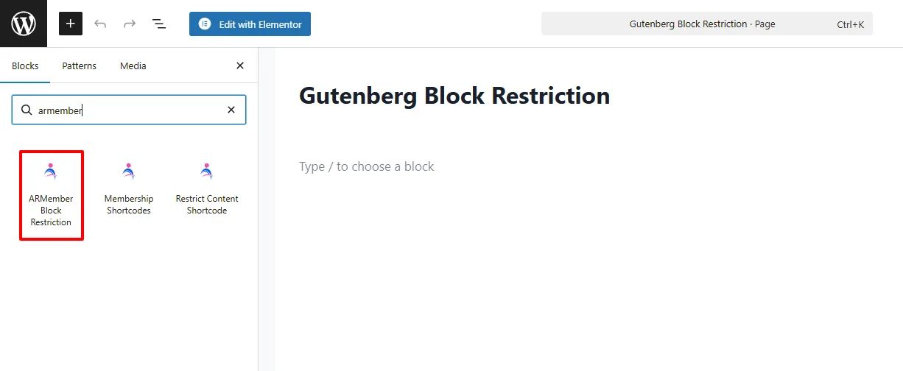Click the Gutenberg Block Restriction page title
Screen dimensions: 903x371
click(454, 96)
